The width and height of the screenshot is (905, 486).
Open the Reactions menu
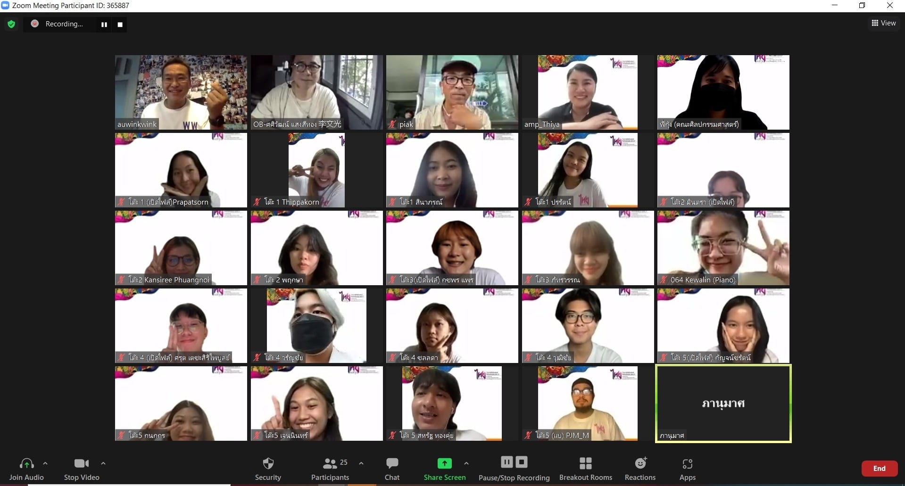(640, 469)
